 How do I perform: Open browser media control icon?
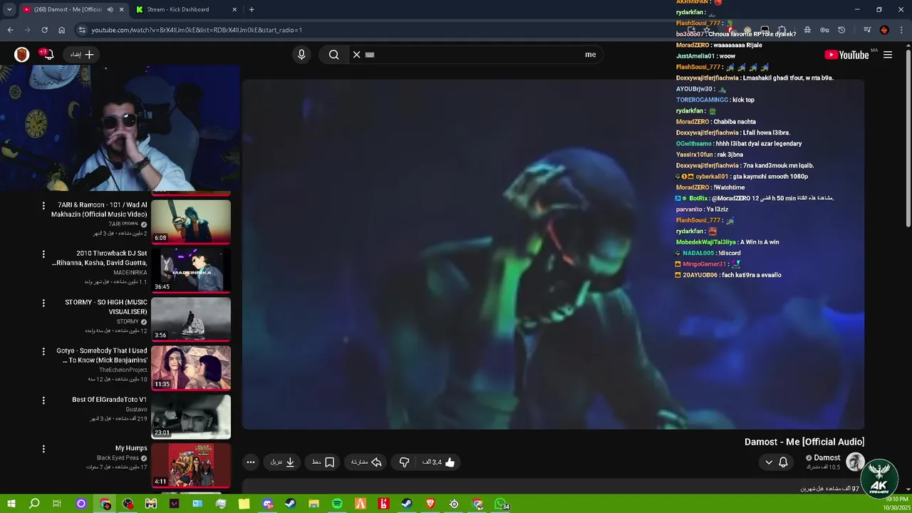(x=867, y=30)
